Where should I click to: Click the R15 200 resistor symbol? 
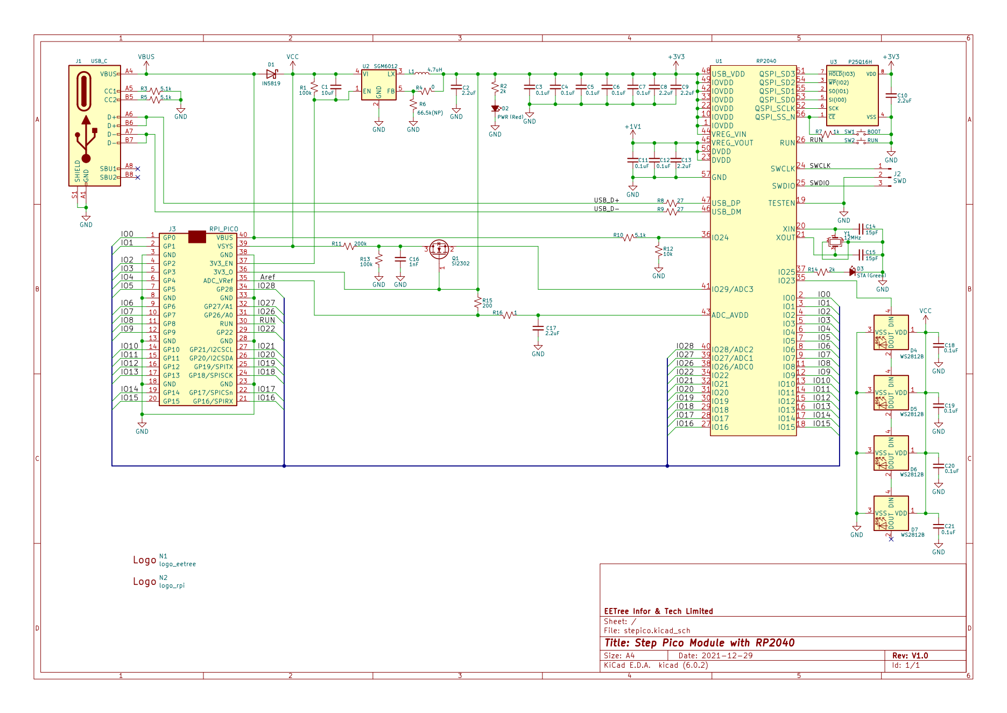(478, 303)
